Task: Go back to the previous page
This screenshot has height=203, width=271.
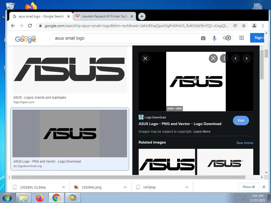Action: pyautogui.click(x=13, y=26)
